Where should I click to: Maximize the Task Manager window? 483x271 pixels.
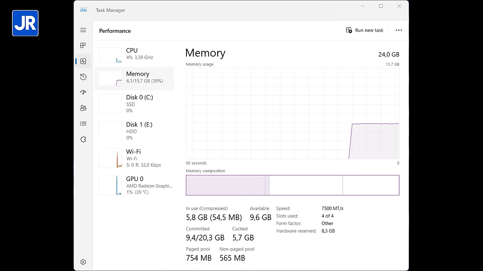[381, 6]
